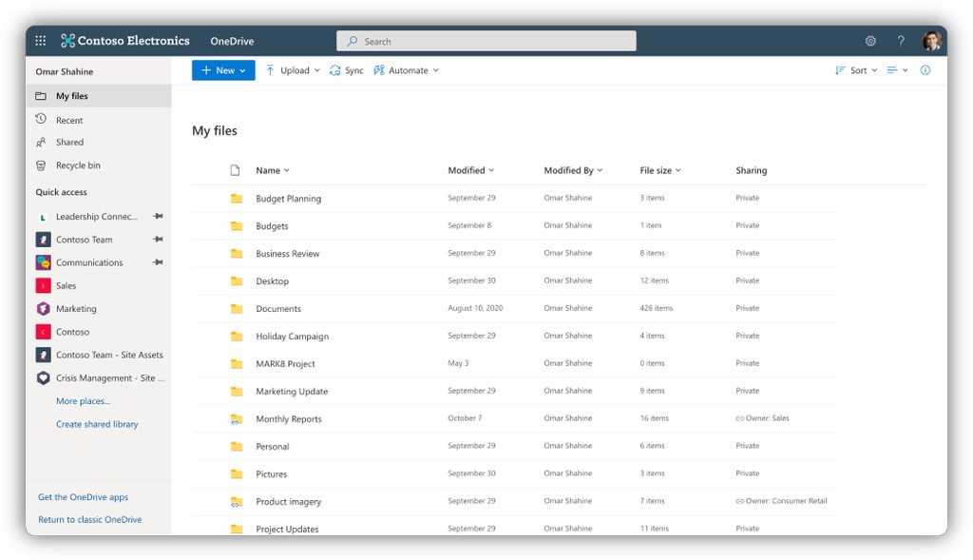The width and height of the screenshot is (973, 560).
Task: Open Recent in the sidebar
Action: pyautogui.click(x=68, y=120)
